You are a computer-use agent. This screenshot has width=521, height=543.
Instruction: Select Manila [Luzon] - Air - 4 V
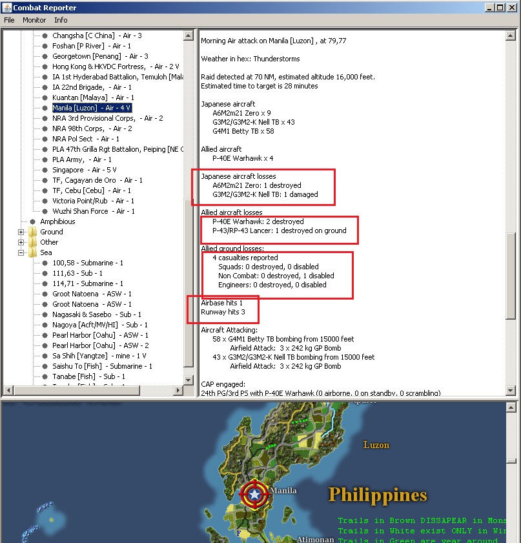point(92,108)
